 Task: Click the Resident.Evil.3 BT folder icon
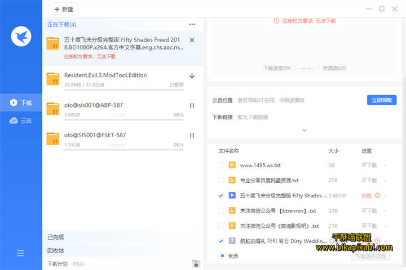(53, 78)
